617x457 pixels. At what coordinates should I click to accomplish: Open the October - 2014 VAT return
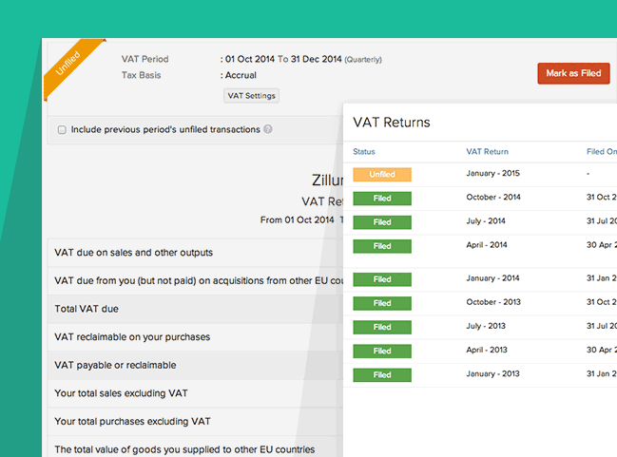[493, 197]
